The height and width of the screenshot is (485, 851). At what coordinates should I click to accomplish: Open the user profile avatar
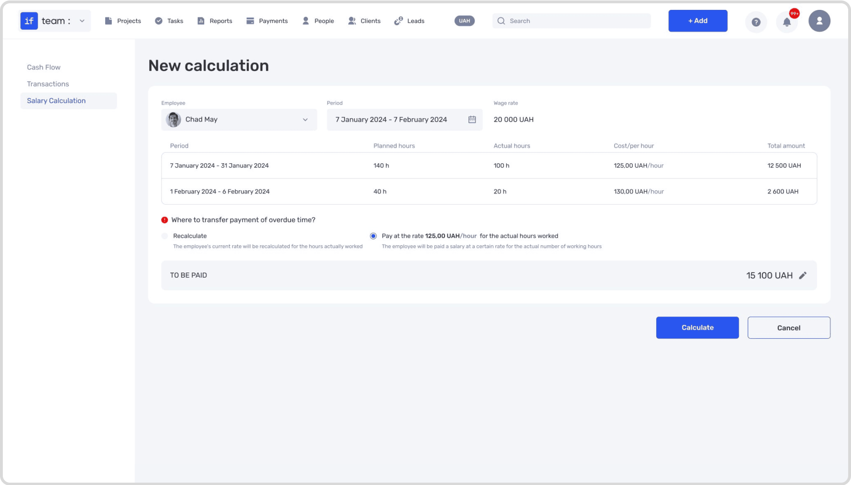819,21
